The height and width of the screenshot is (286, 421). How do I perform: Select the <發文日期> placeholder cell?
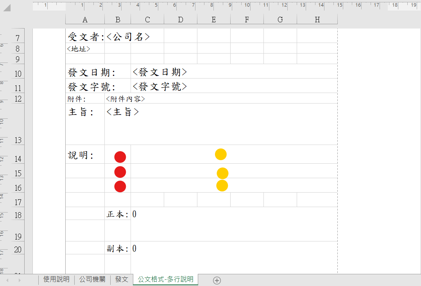pos(234,71)
